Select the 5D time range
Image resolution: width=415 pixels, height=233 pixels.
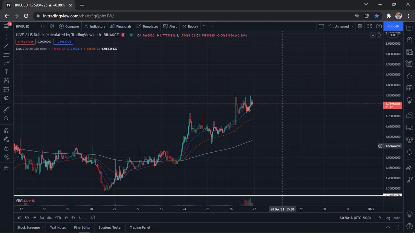(x=27, y=218)
